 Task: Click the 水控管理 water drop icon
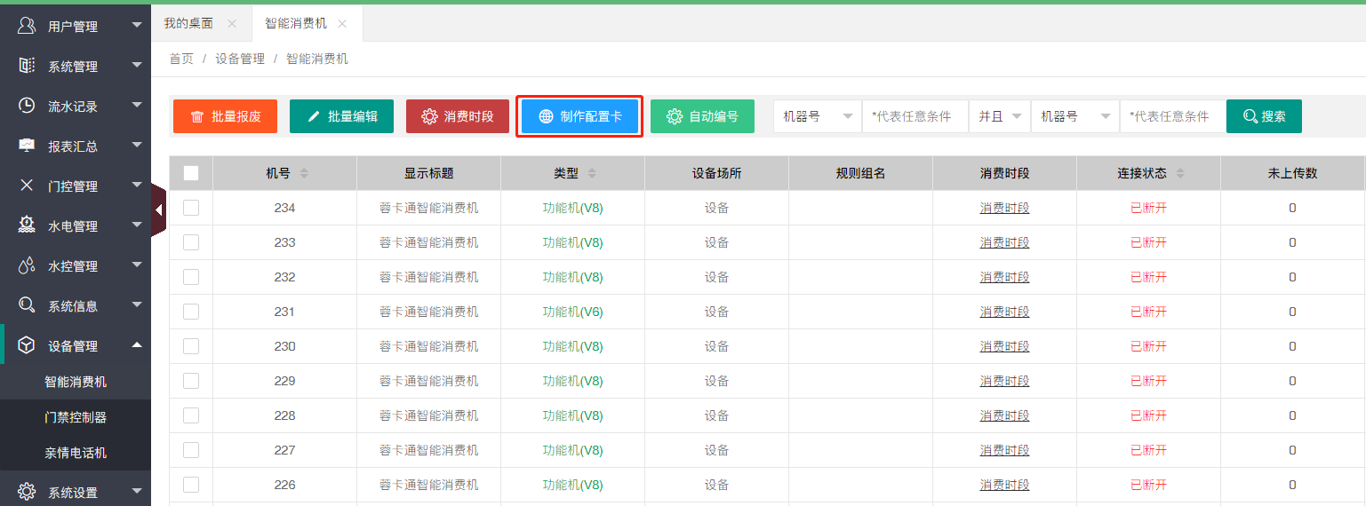pyautogui.click(x=27, y=265)
